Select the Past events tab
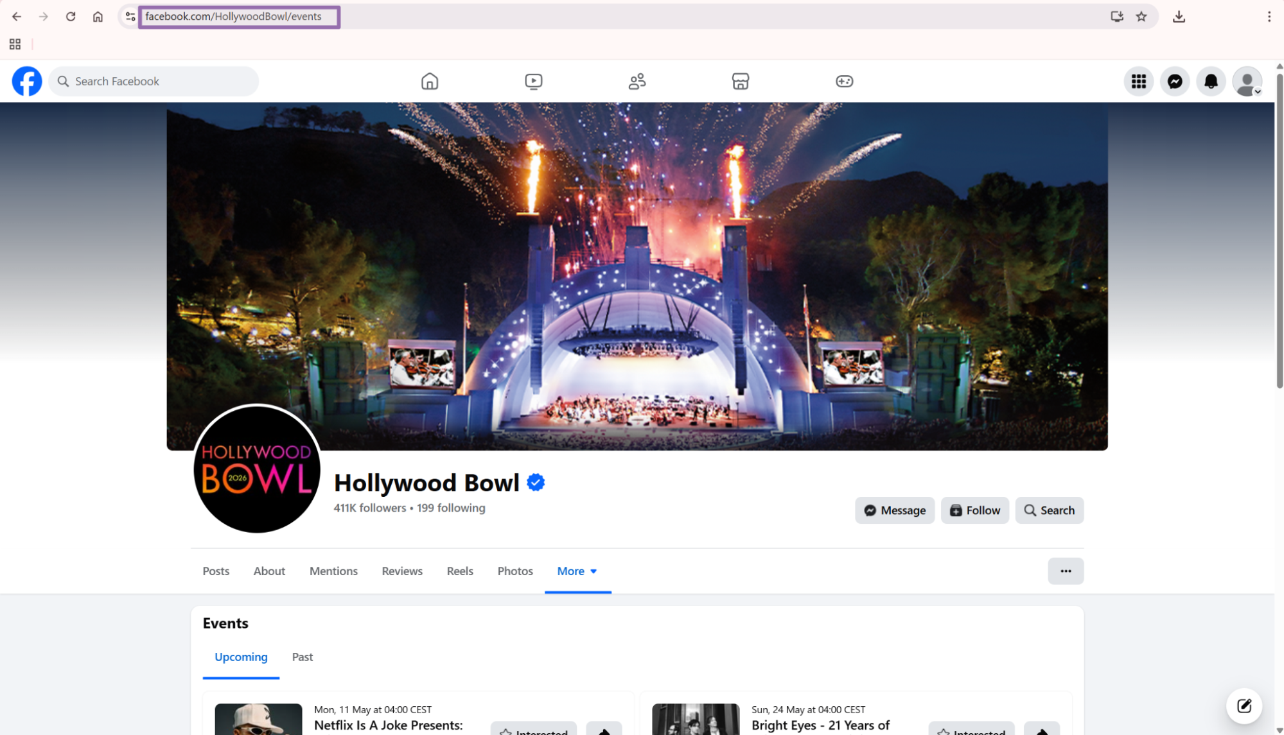 (303, 657)
